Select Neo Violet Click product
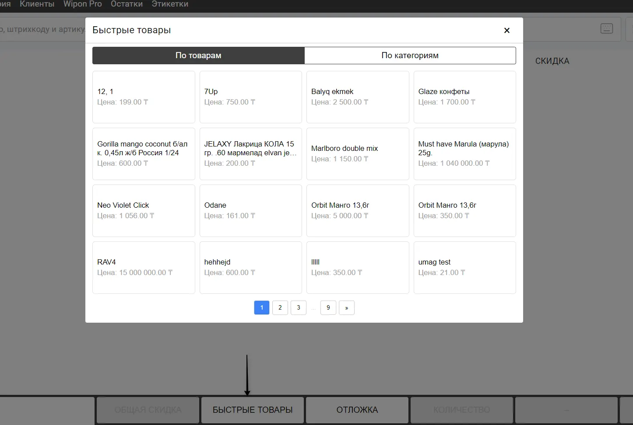This screenshot has width=633, height=425. coord(144,211)
